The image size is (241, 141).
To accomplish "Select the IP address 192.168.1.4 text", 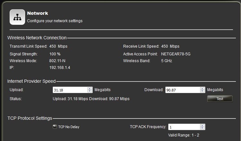I will pyautogui.click(x=60, y=68).
